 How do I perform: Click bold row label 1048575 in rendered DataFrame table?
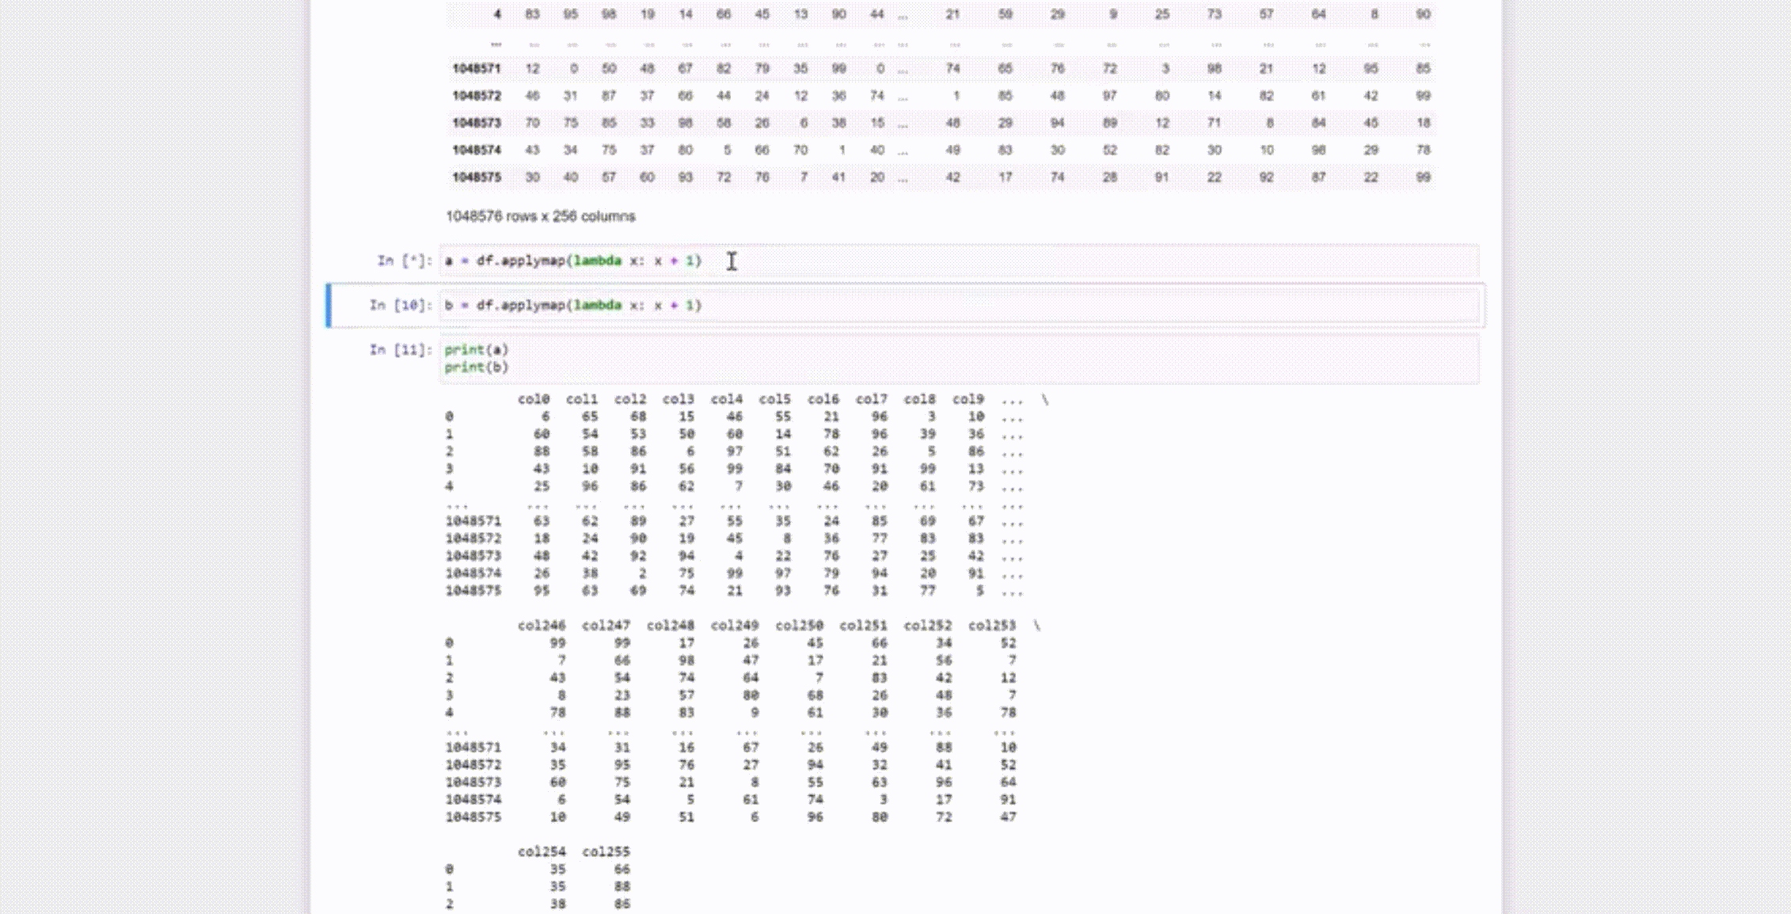[477, 177]
